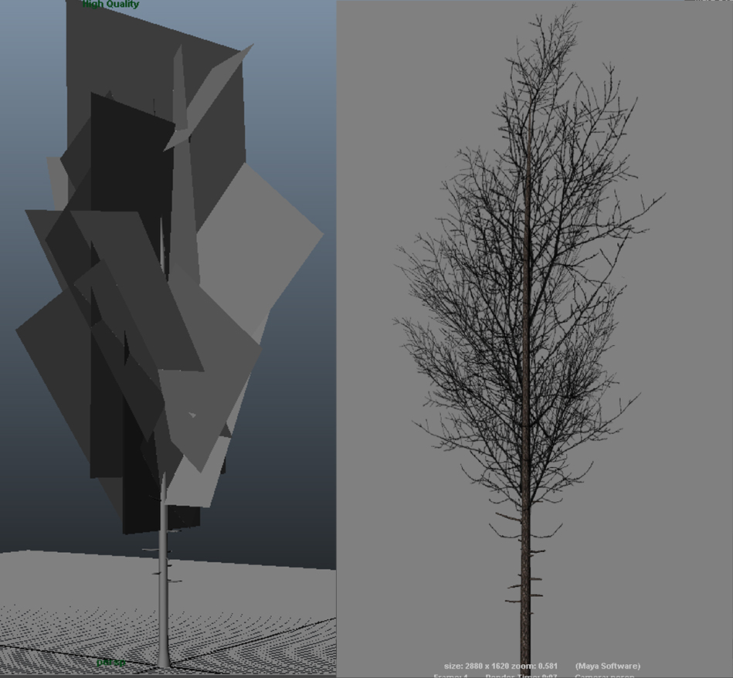
Task: Click the Render Time readout
Action: pyautogui.click(x=516, y=676)
